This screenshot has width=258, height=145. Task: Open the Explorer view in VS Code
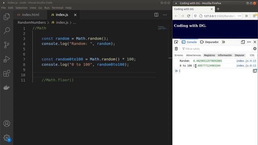(6, 17)
